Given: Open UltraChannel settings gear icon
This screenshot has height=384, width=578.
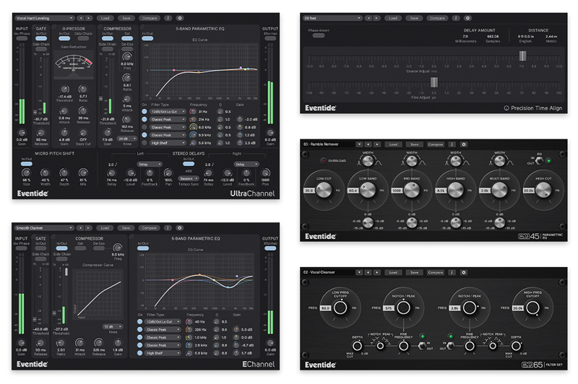Looking at the screenshot, I should pyautogui.click(x=180, y=18).
